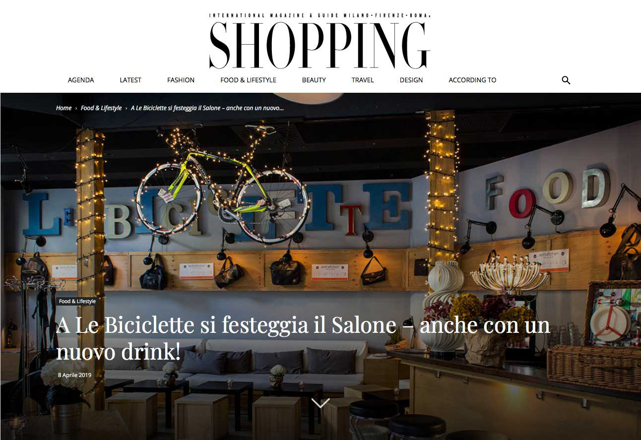Open the AGENDA menu item
This screenshot has width=641, height=440.
81,80
